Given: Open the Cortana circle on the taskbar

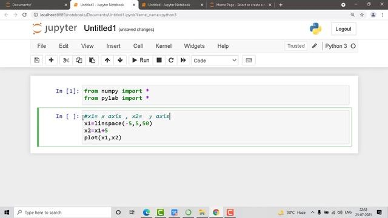Looking at the screenshot, I should pos(118,213).
